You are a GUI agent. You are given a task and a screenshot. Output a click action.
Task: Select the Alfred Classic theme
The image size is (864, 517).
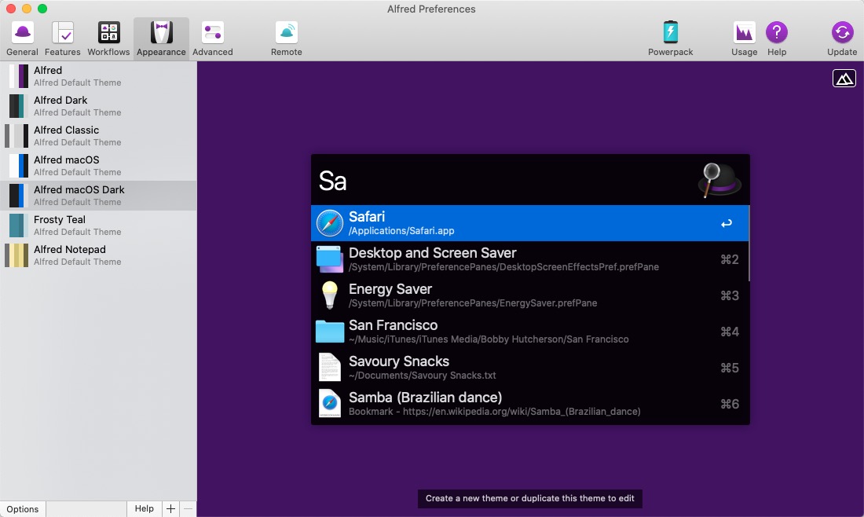(x=98, y=136)
